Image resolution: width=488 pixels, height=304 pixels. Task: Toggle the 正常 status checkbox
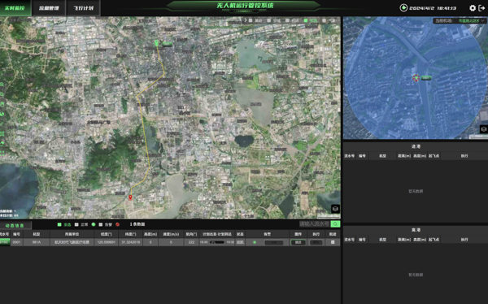76,224
